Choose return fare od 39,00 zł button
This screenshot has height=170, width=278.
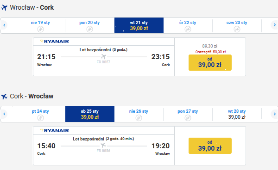tap(210, 146)
